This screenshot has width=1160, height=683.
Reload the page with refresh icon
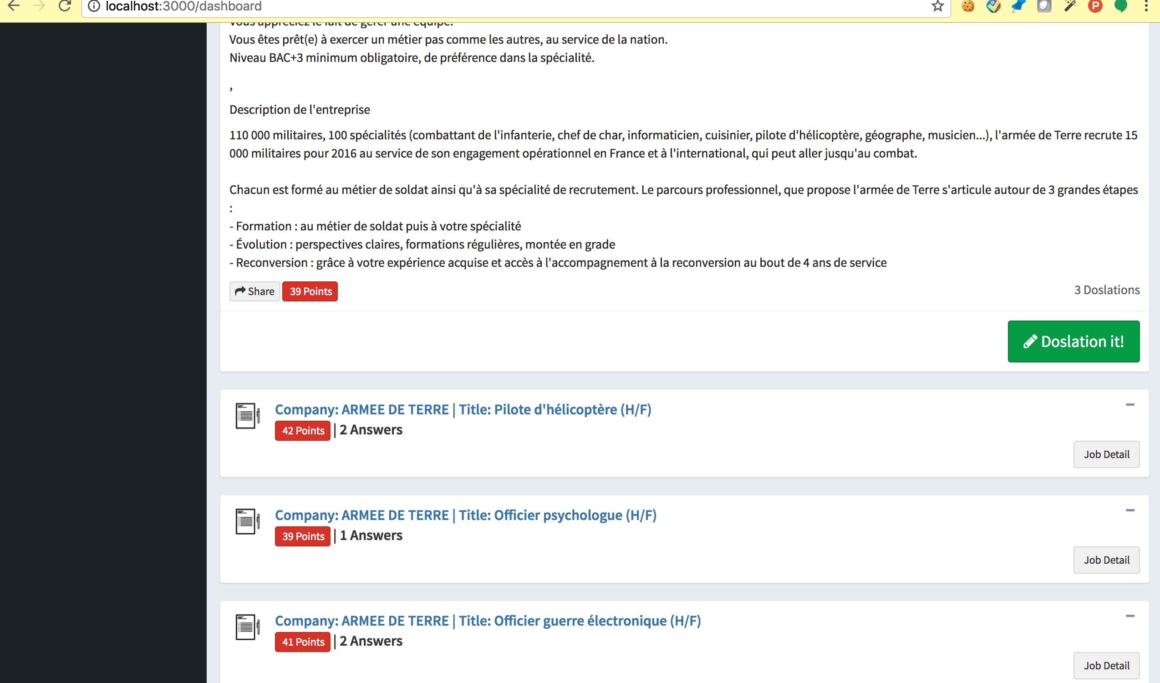(65, 6)
